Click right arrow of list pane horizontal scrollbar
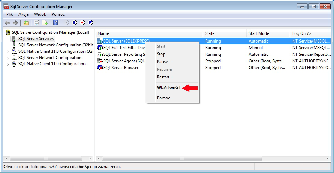 [x=327, y=158]
